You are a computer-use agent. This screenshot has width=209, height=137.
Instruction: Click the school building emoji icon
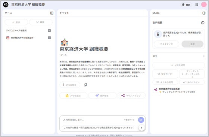(x=64, y=42)
